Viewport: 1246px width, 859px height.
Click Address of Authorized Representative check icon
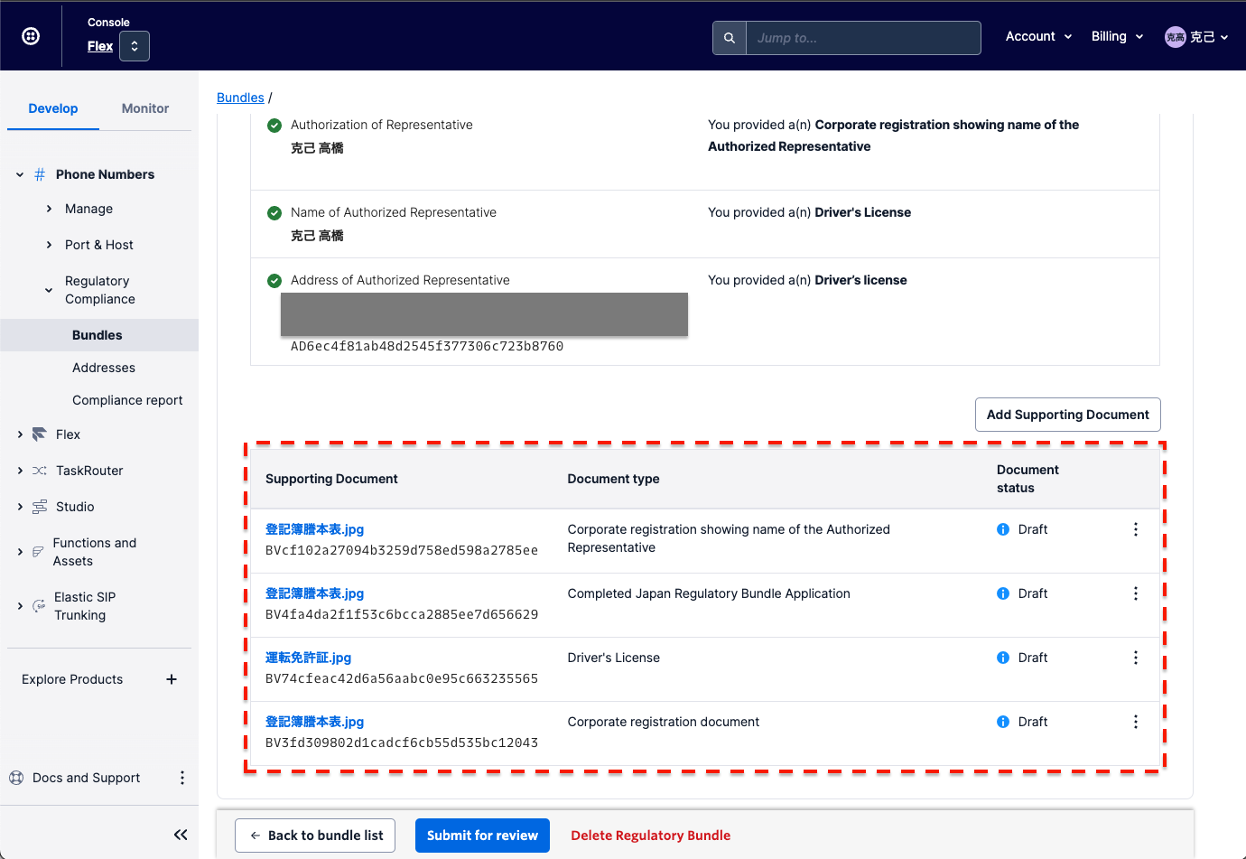[274, 281]
